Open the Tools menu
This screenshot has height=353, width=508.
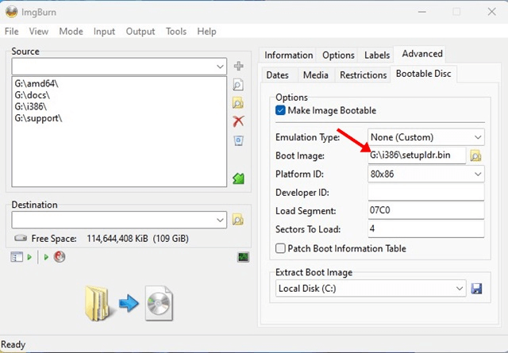tap(176, 31)
